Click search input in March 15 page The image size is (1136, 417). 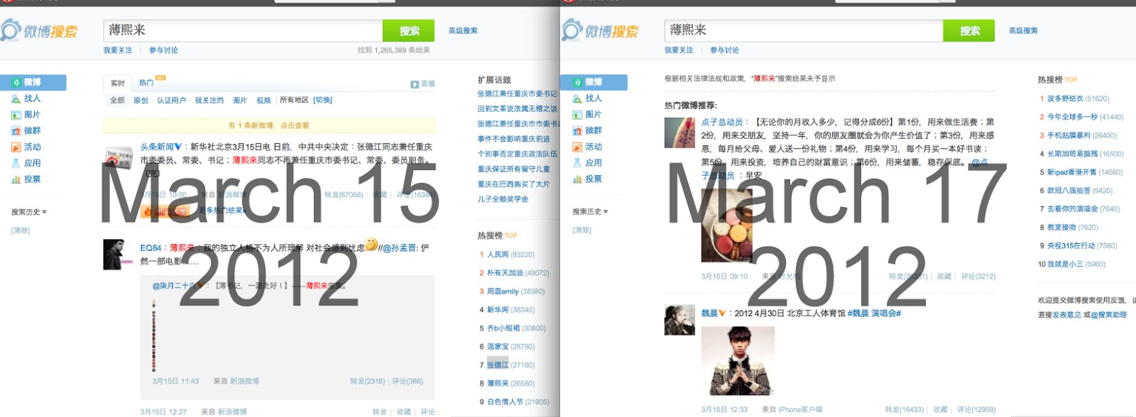pos(243,30)
